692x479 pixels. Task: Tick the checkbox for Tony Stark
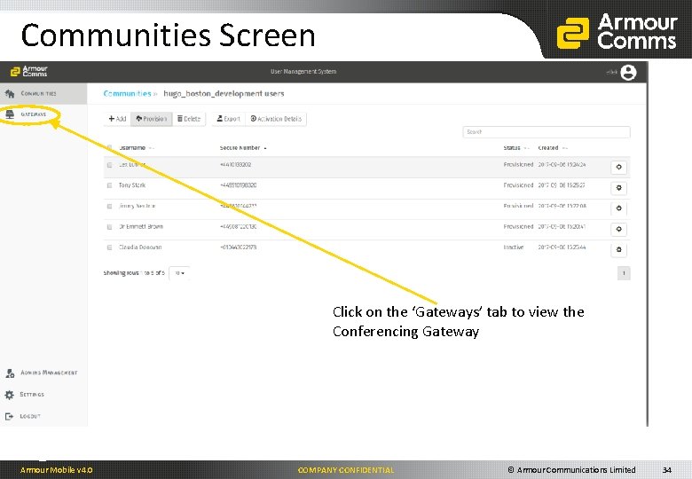[109, 185]
